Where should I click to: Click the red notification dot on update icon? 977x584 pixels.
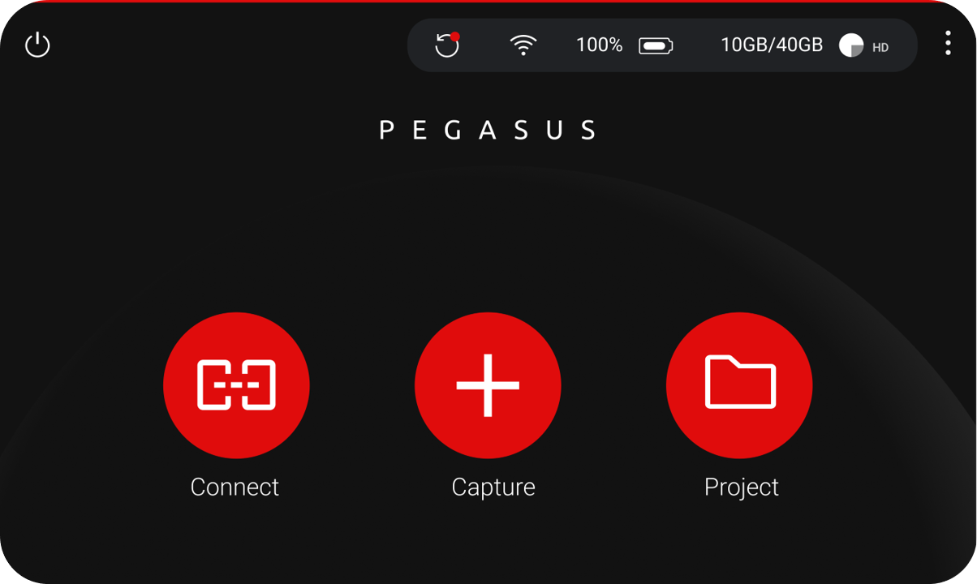point(455,36)
